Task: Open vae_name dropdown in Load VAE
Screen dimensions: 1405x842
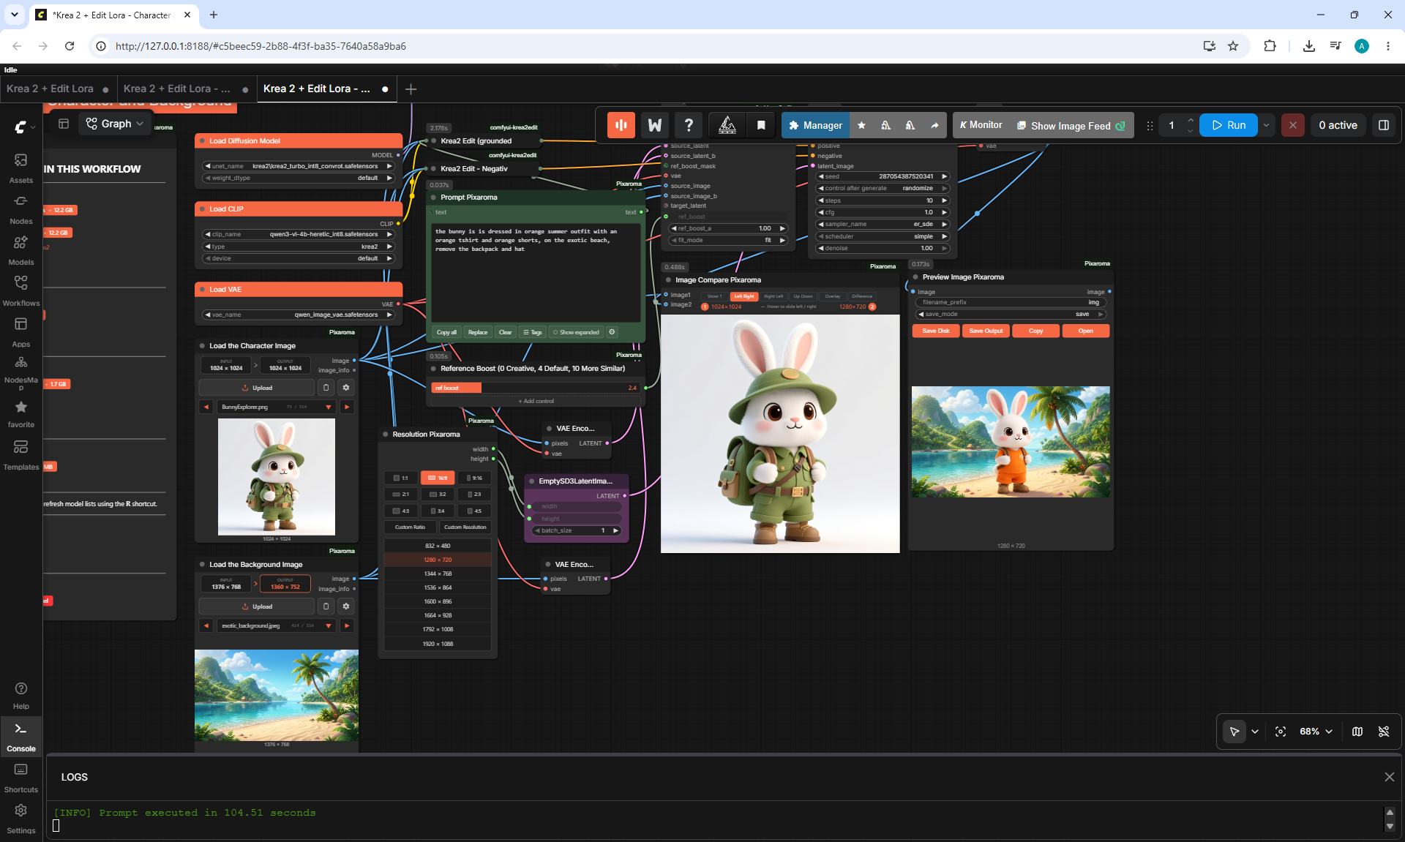Action: click(299, 315)
